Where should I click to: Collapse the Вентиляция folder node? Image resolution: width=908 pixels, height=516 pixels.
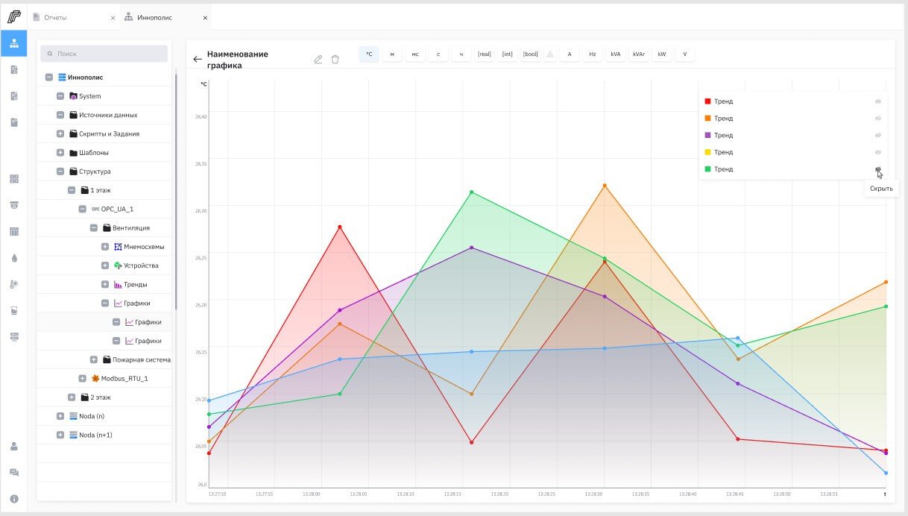click(94, 228)
